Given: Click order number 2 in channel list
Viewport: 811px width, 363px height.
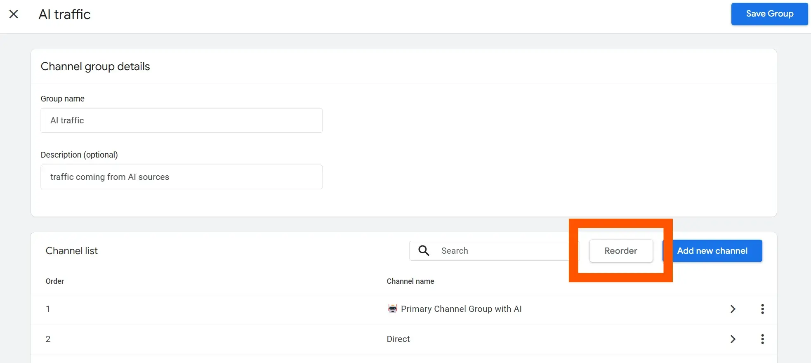Looking at the screenshot, I should coord(48,339).
